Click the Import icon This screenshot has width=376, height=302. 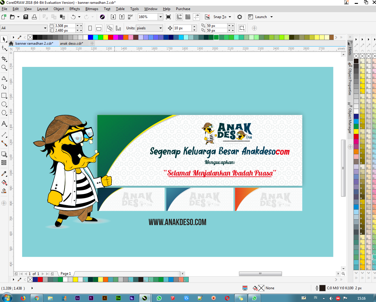pos(113,17)
